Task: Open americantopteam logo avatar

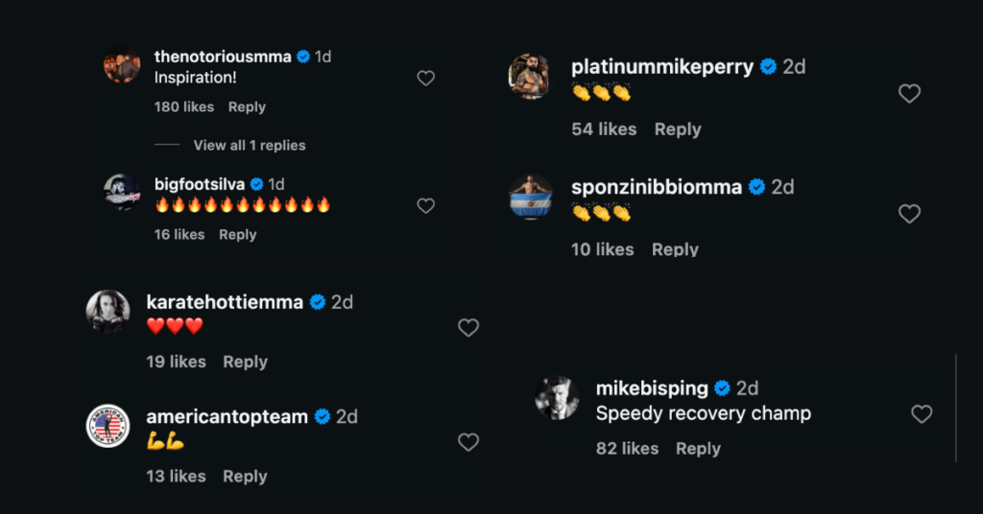Action: point(108,426)
